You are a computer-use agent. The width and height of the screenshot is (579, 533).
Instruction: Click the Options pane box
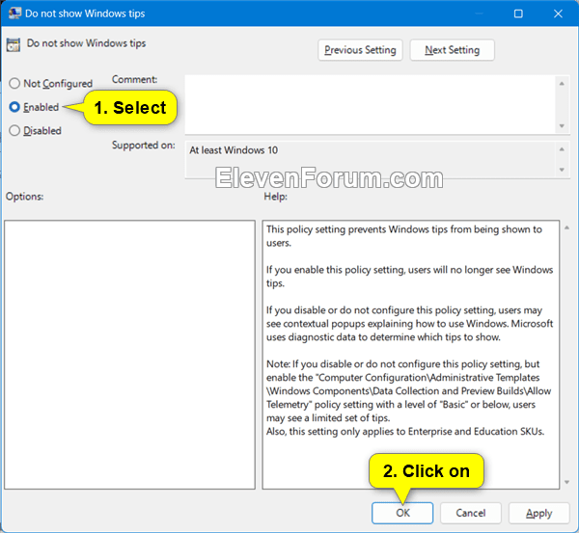[x=129, y=355]
